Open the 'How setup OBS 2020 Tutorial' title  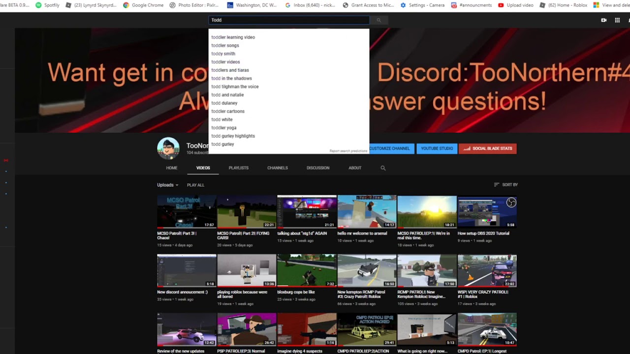(483, 234)
